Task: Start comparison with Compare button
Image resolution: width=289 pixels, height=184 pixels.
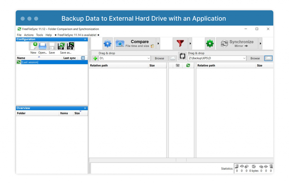Action: [135, 43]
